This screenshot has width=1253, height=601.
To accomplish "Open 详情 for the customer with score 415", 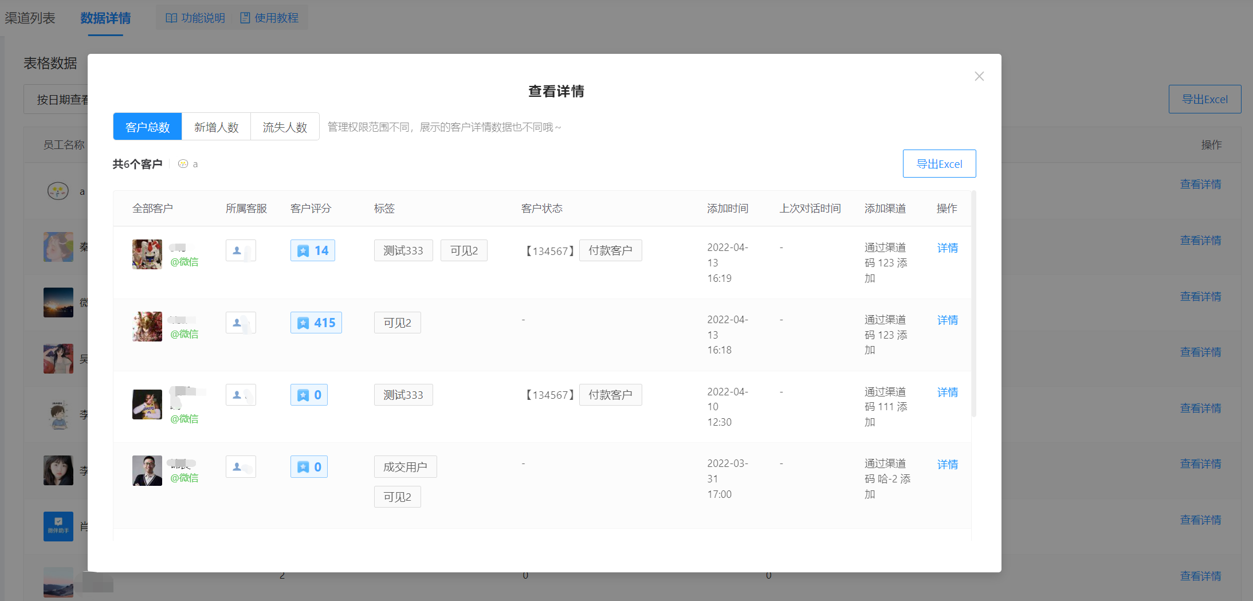I will pos(948,320).
